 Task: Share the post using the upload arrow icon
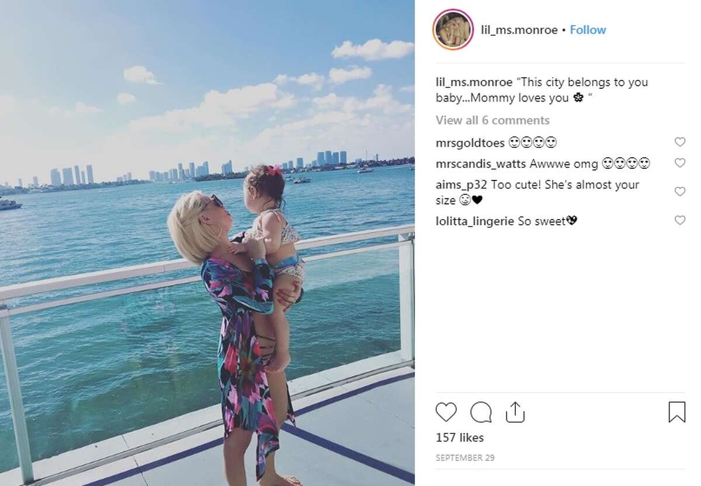515,412
